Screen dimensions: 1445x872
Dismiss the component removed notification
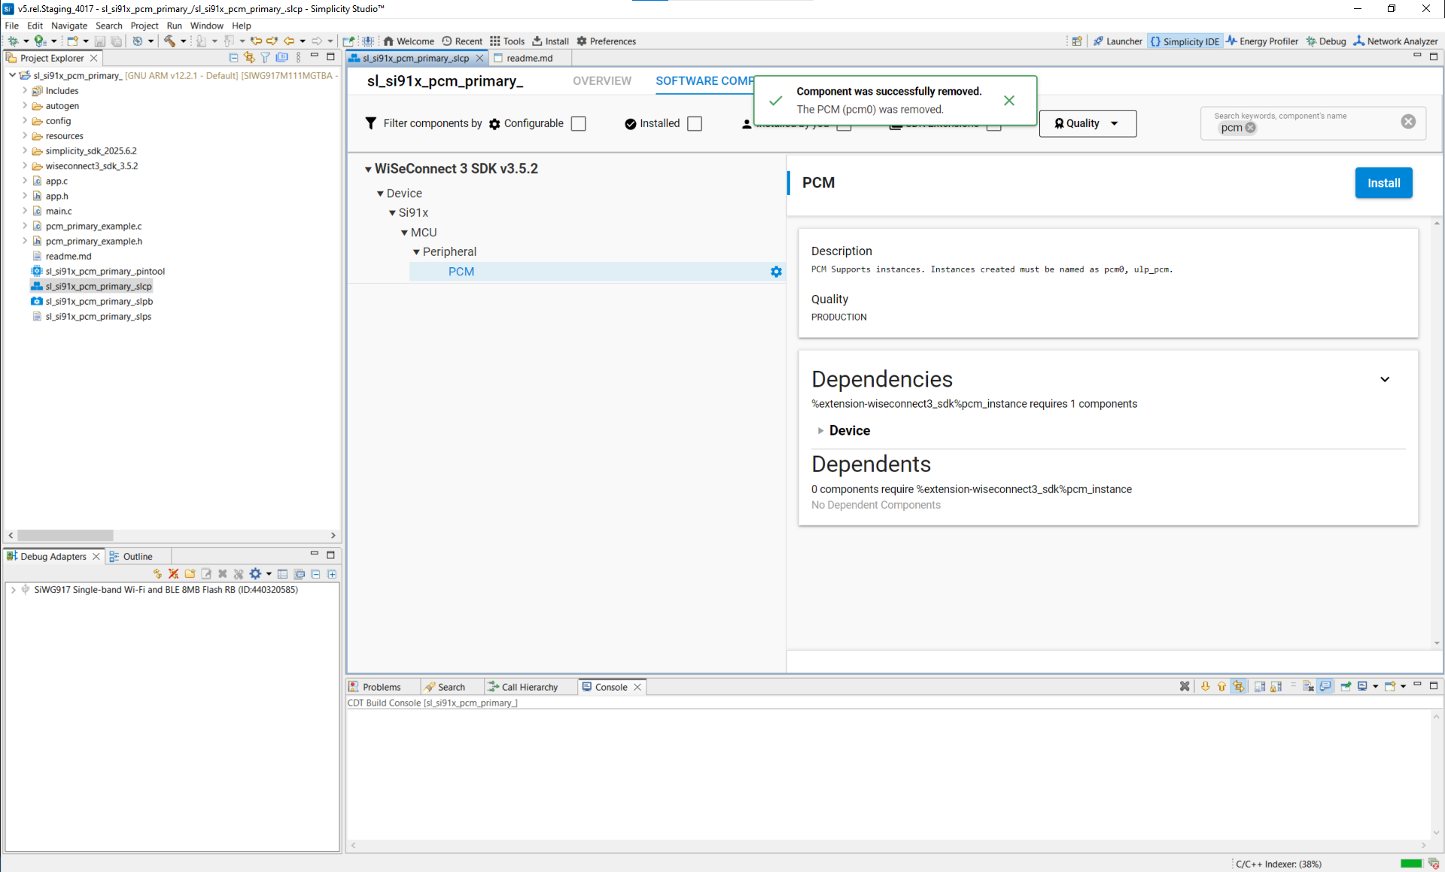(1009, 100)
